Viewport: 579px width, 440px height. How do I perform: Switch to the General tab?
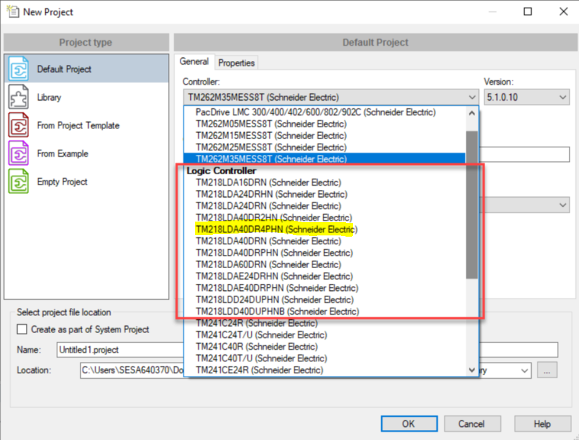pyautogui.click(x=194, y=61)
